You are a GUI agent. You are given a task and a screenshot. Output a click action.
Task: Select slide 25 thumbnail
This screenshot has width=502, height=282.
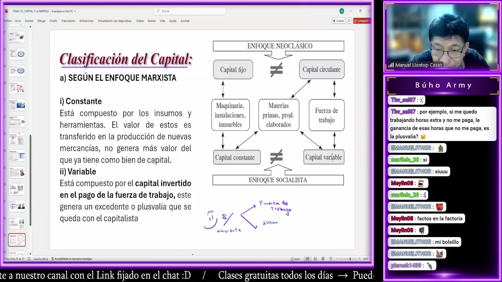pos(17,172)
